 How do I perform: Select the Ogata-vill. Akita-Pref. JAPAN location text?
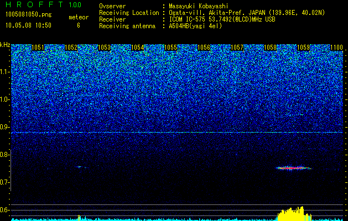click(x=247, y=13)
